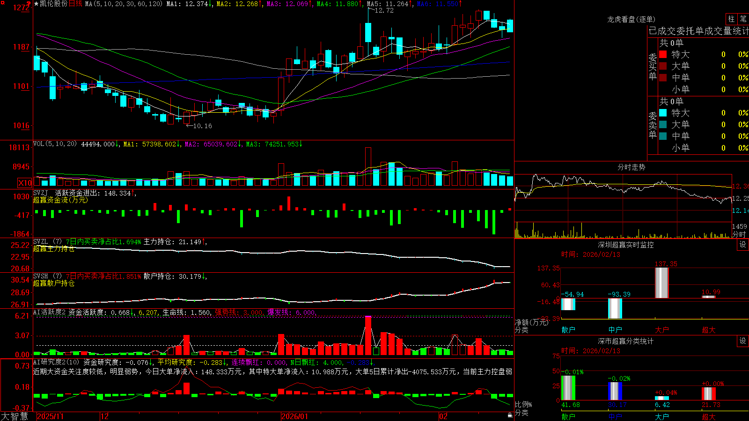749x421 pixels.
Task: Switch 龙虎看盘 to 柱 bar view
Action: point(731,19)
